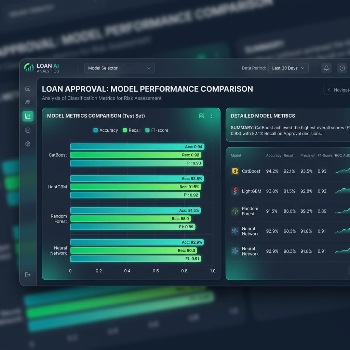Screen dimensions: 350x350
Task: Click the Loan AI Analytics logo
Action: tap(41, 68)
